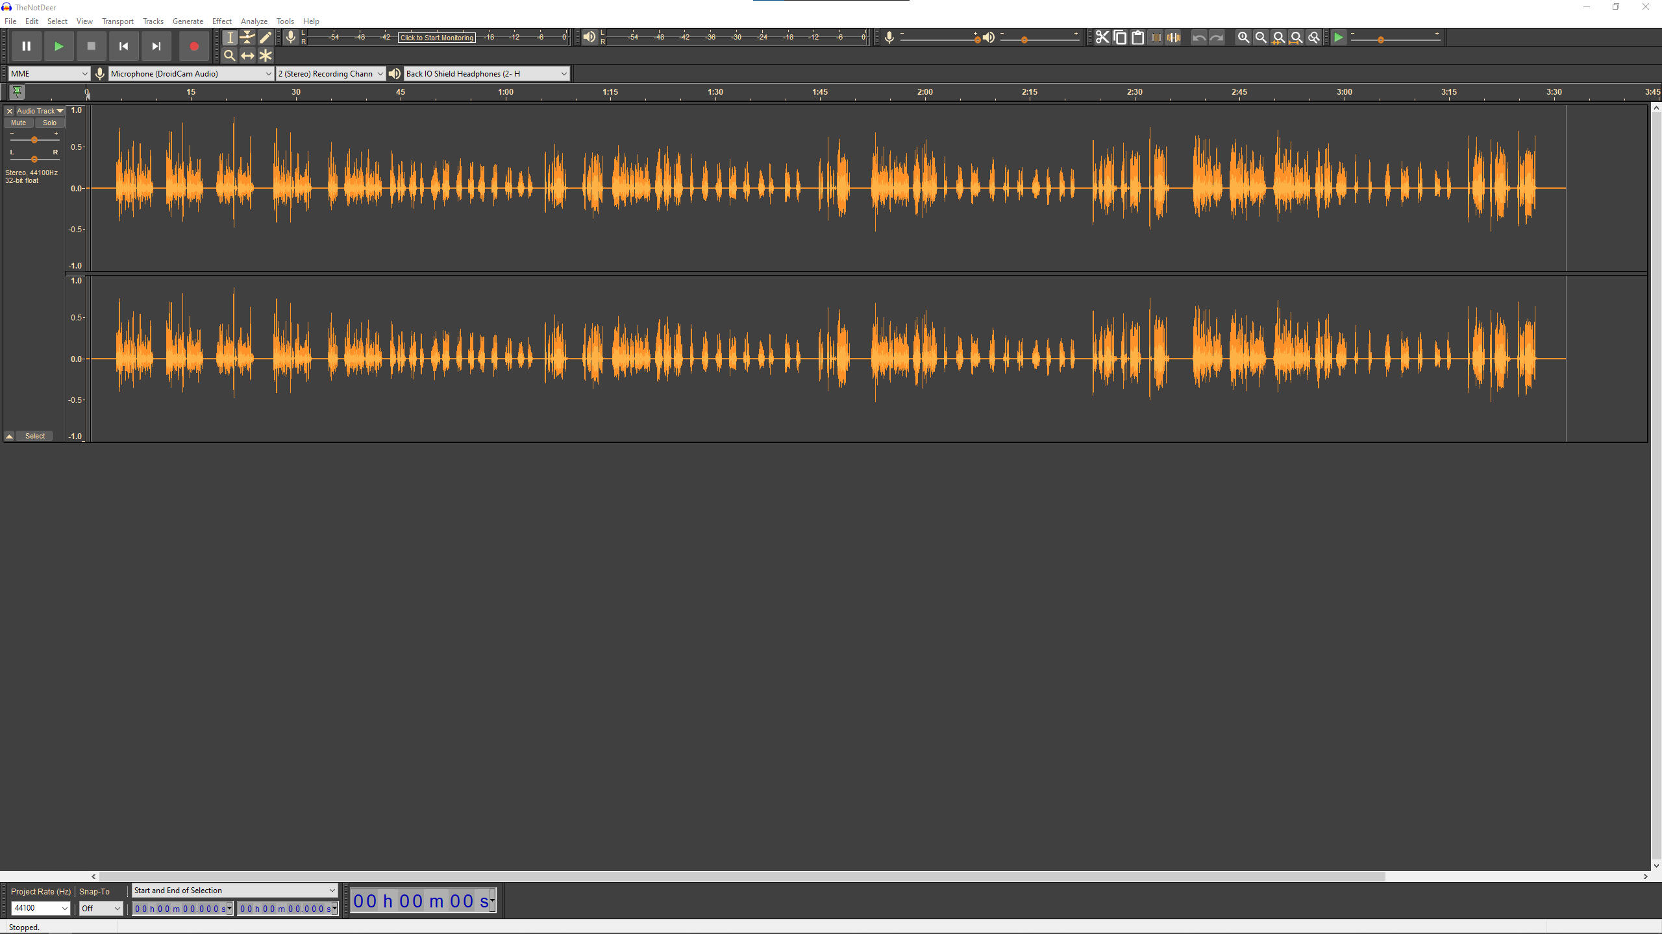
Task: Click the Fit Project to Width icon
Action: point(1296,38)
